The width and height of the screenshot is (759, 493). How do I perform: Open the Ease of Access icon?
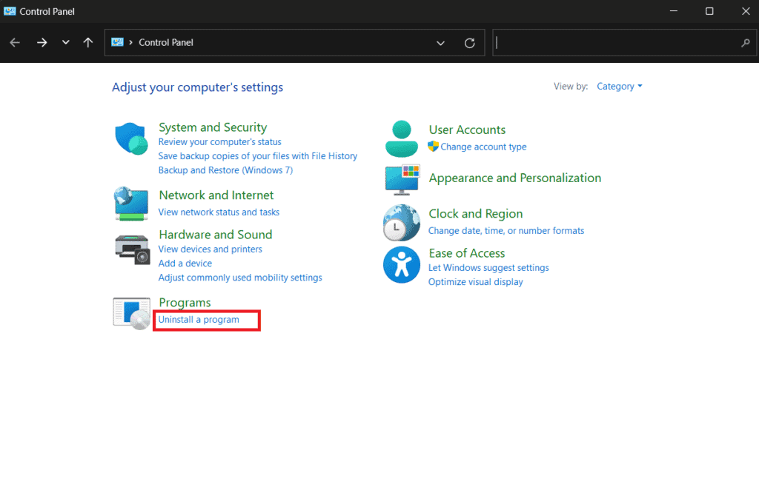(x=402, y=265)
